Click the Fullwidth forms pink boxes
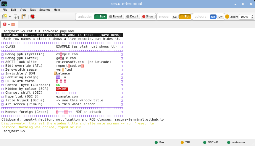Image resolution: width=255 pixels, height=146 pixels. tap(61, 81)
